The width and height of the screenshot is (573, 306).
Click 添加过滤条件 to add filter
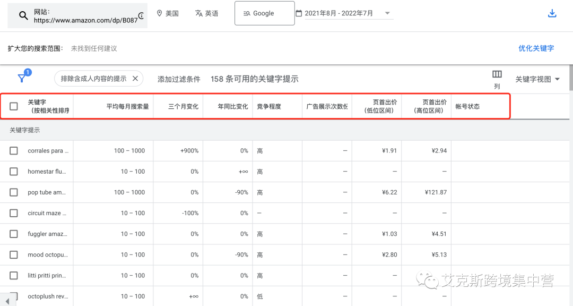pos(179,79)
